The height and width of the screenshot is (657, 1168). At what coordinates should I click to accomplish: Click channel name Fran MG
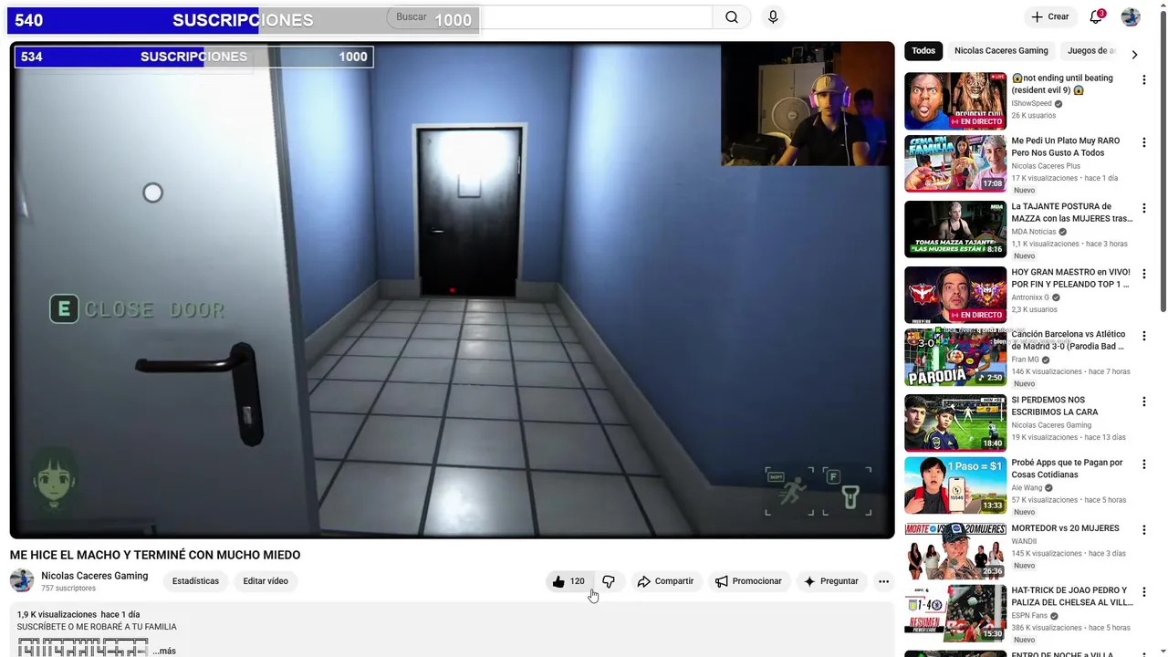pos(1025,360)
